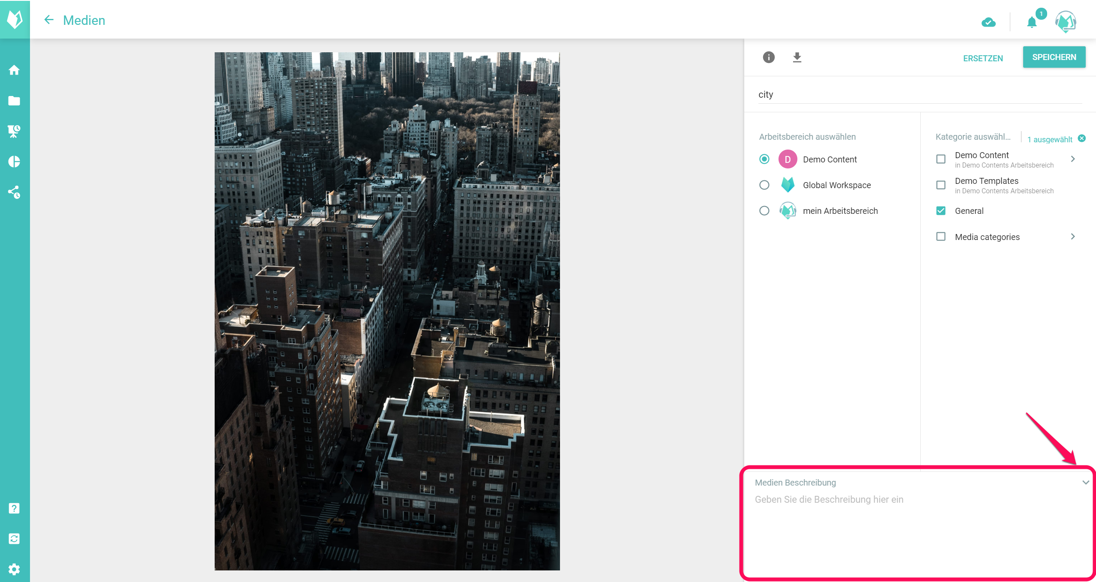Image resolution: width=1096 pixels, height=582 pixels.
Task: Open the folder icon in sidebar
Action: coord(14,101)
